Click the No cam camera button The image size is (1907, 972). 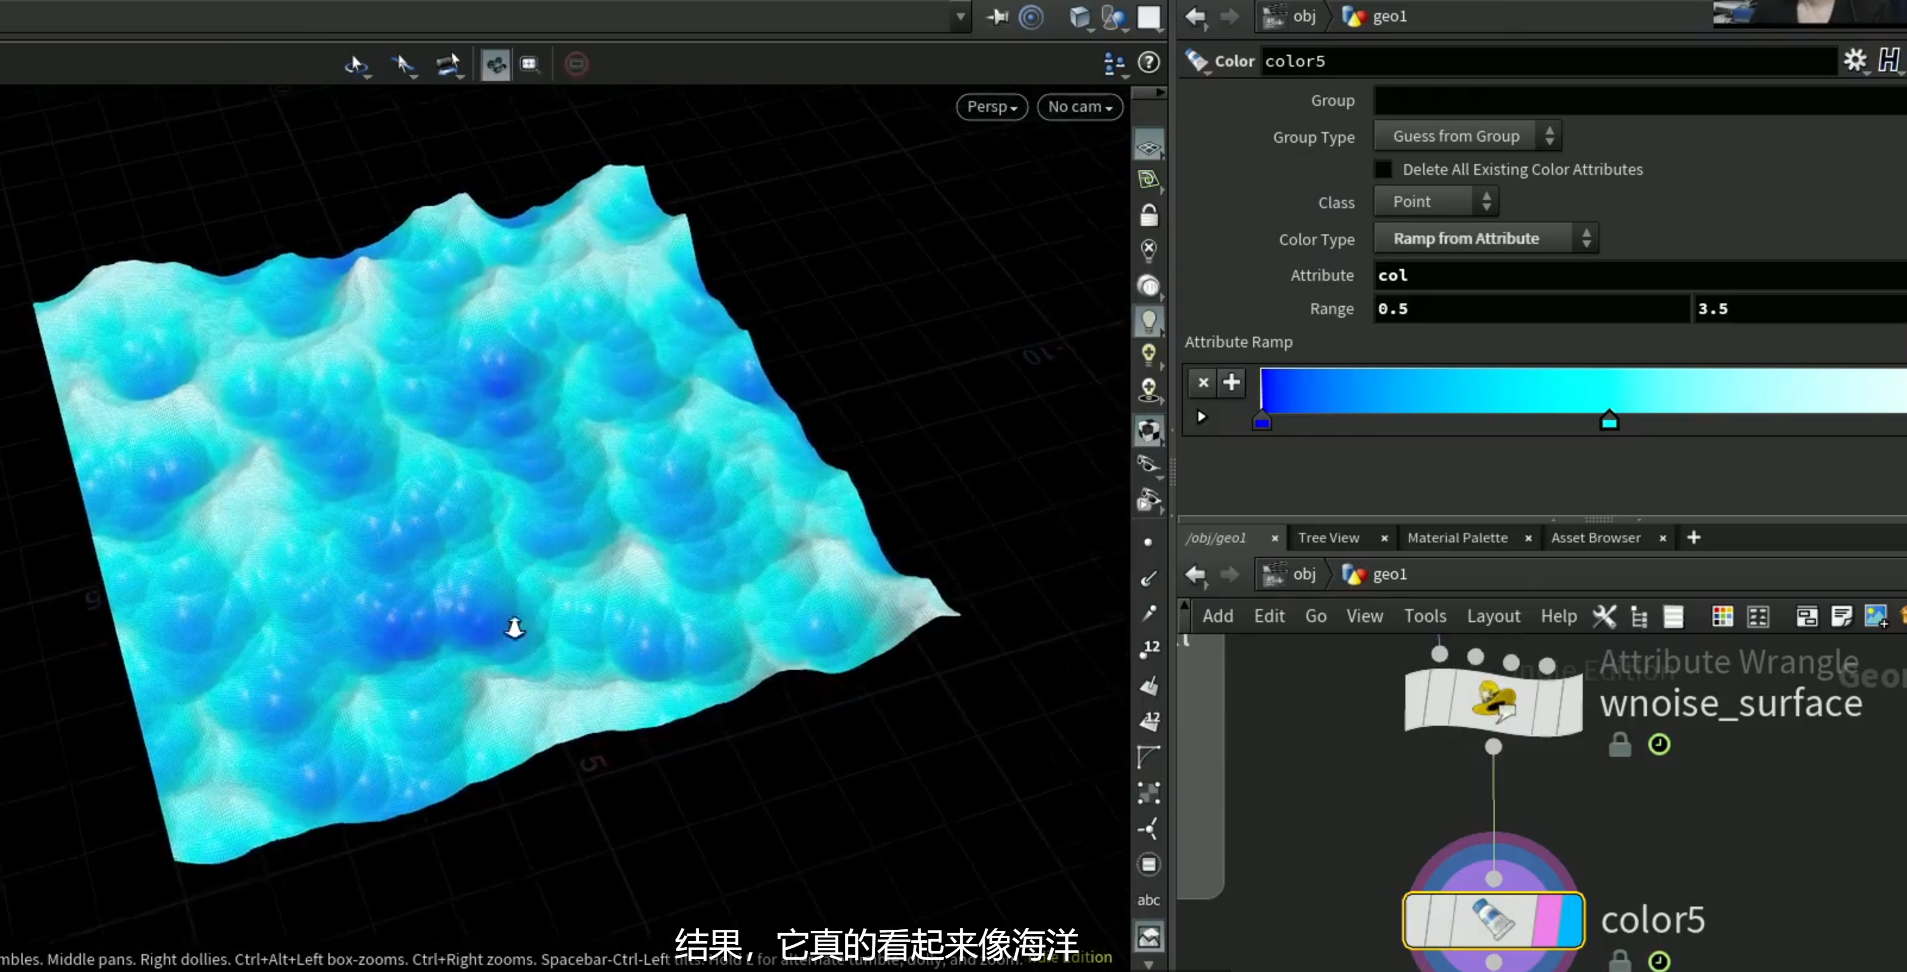point(1079,106)
